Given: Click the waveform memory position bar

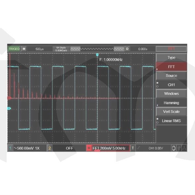Looking at the screenshot, I should (x=97, y=49).
